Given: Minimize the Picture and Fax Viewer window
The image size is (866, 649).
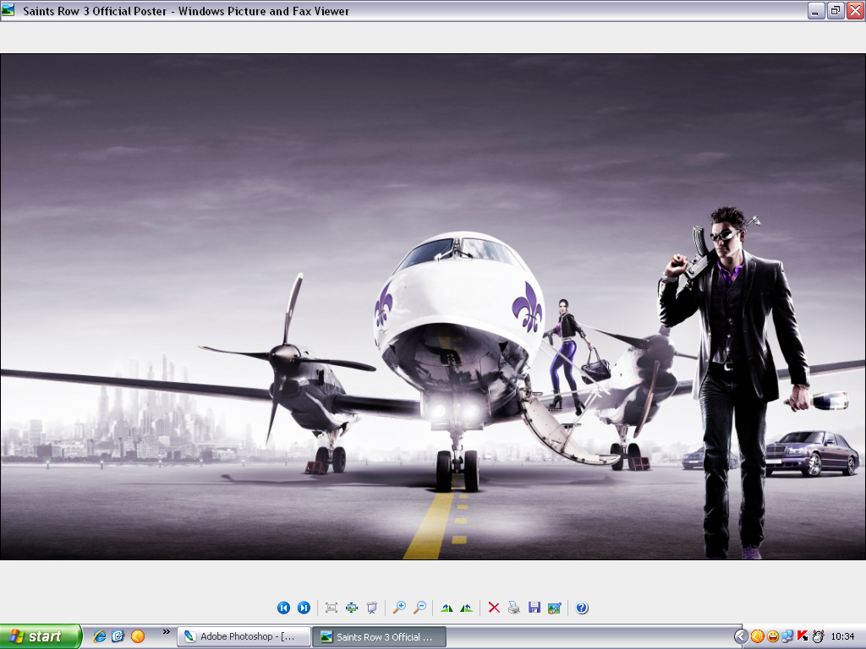Looking at the screenshot, I should point(816,10).
